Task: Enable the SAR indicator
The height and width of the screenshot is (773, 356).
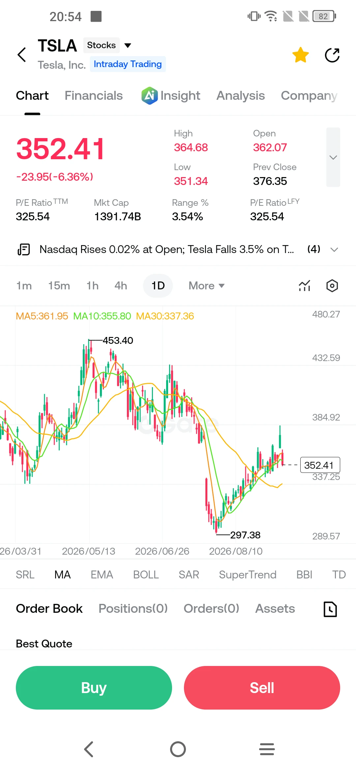Action: tap(189, 575)
